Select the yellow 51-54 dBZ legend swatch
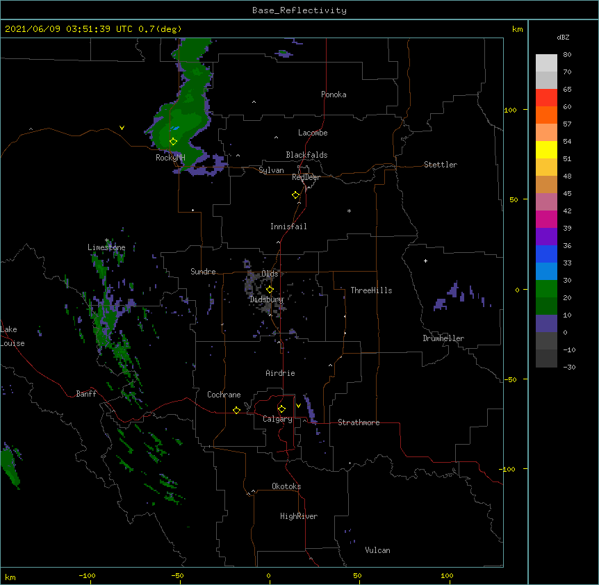Screen dimensions: 599x585 click(x=546, y=149)
